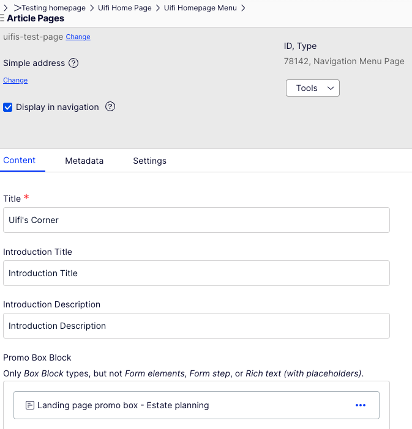This screenshot has height=429, width=412.
Task: Click into the Introduction Description field
Action: [x=196, y=326]
